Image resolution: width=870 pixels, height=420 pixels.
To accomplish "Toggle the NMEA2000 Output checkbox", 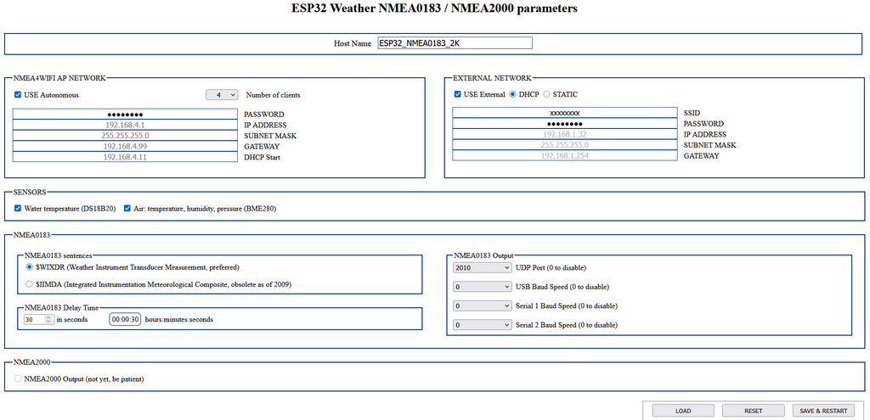I will (18, 379).
